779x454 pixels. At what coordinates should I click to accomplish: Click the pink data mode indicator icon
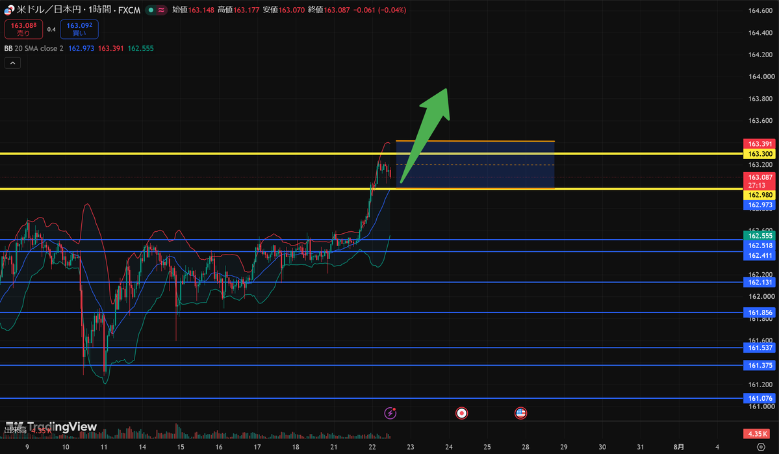coord(162,10)
